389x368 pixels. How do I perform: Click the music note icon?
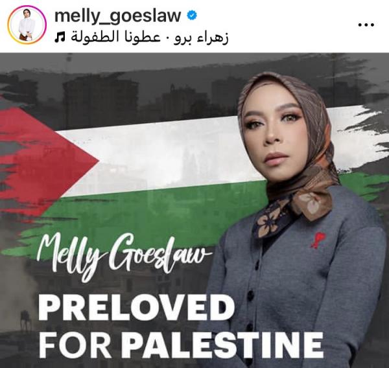pos(60,38)
